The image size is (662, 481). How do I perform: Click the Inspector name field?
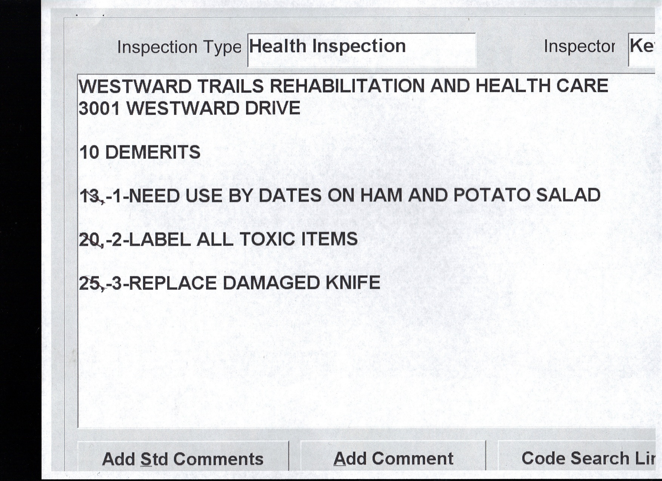click(x=642, y=49)
